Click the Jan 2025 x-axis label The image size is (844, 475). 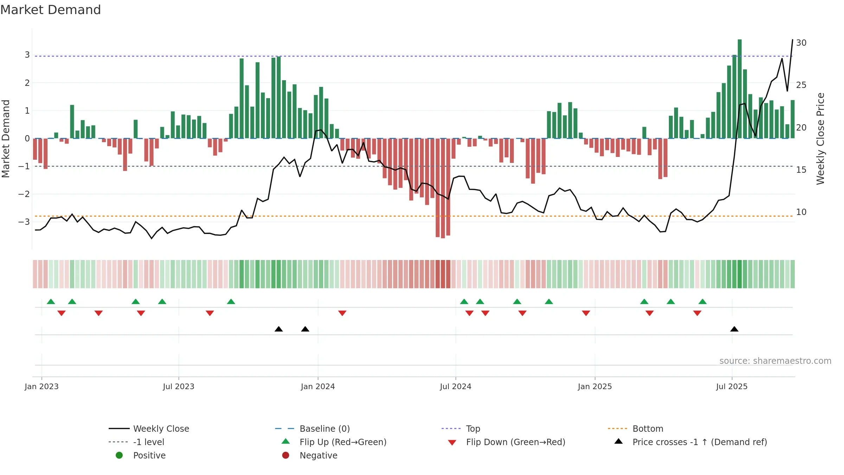pos(595,386)
